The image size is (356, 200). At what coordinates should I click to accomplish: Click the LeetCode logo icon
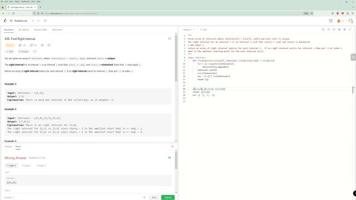point(5,21)
